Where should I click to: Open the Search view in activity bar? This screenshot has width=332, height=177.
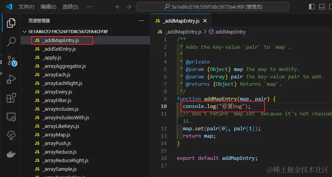tap(11, 41)
